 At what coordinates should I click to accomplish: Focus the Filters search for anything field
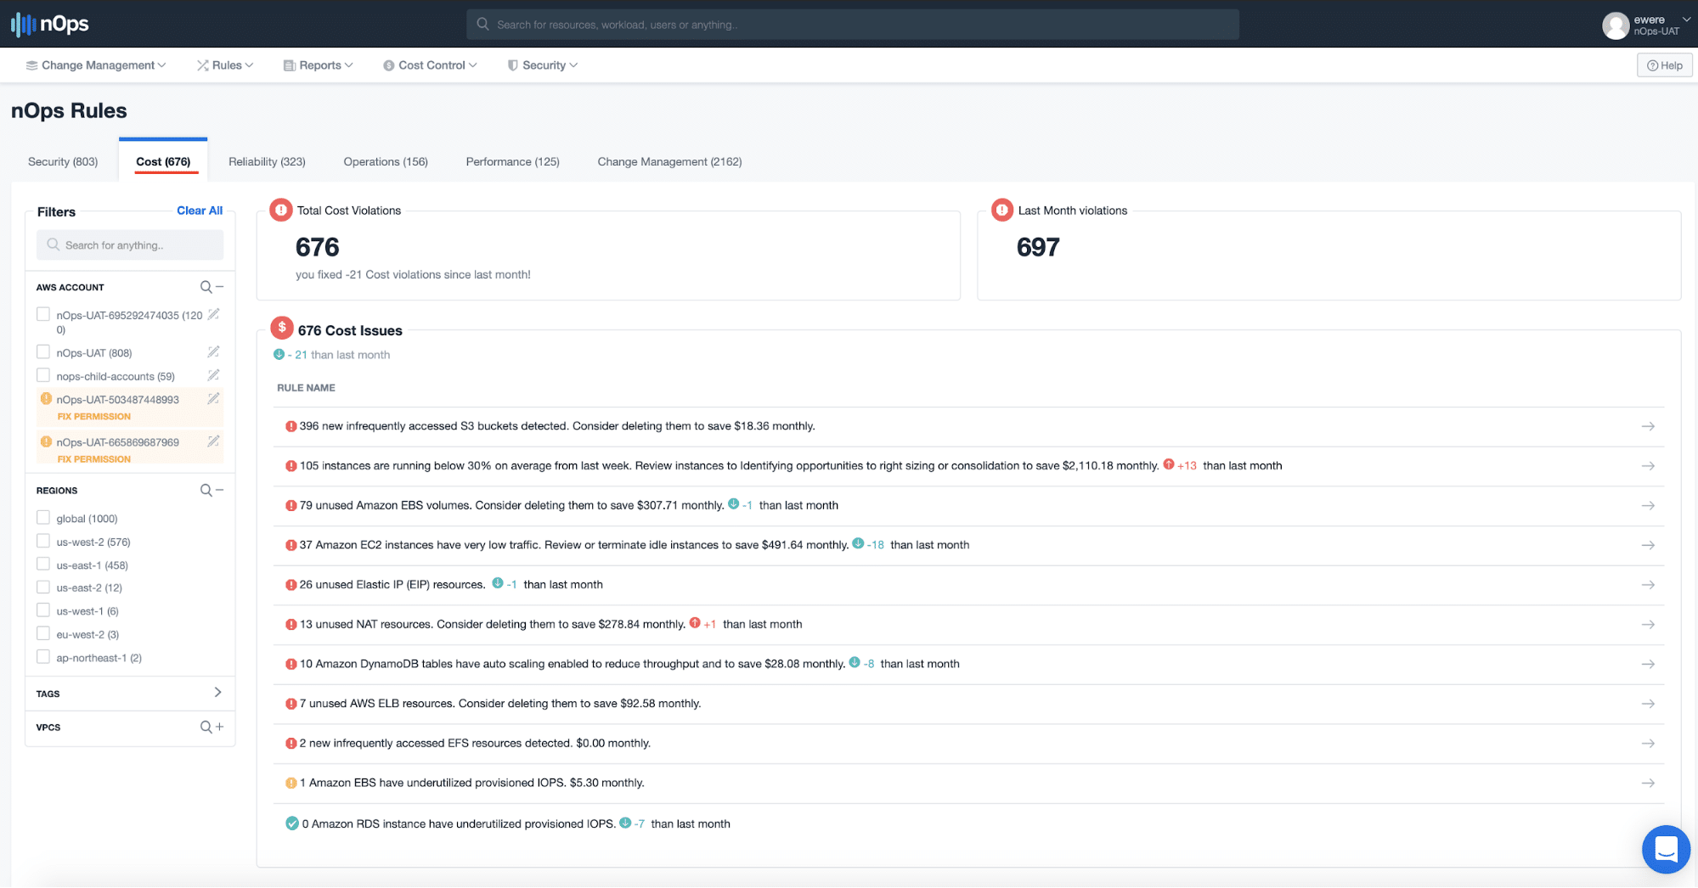click(x=130, y=245)
